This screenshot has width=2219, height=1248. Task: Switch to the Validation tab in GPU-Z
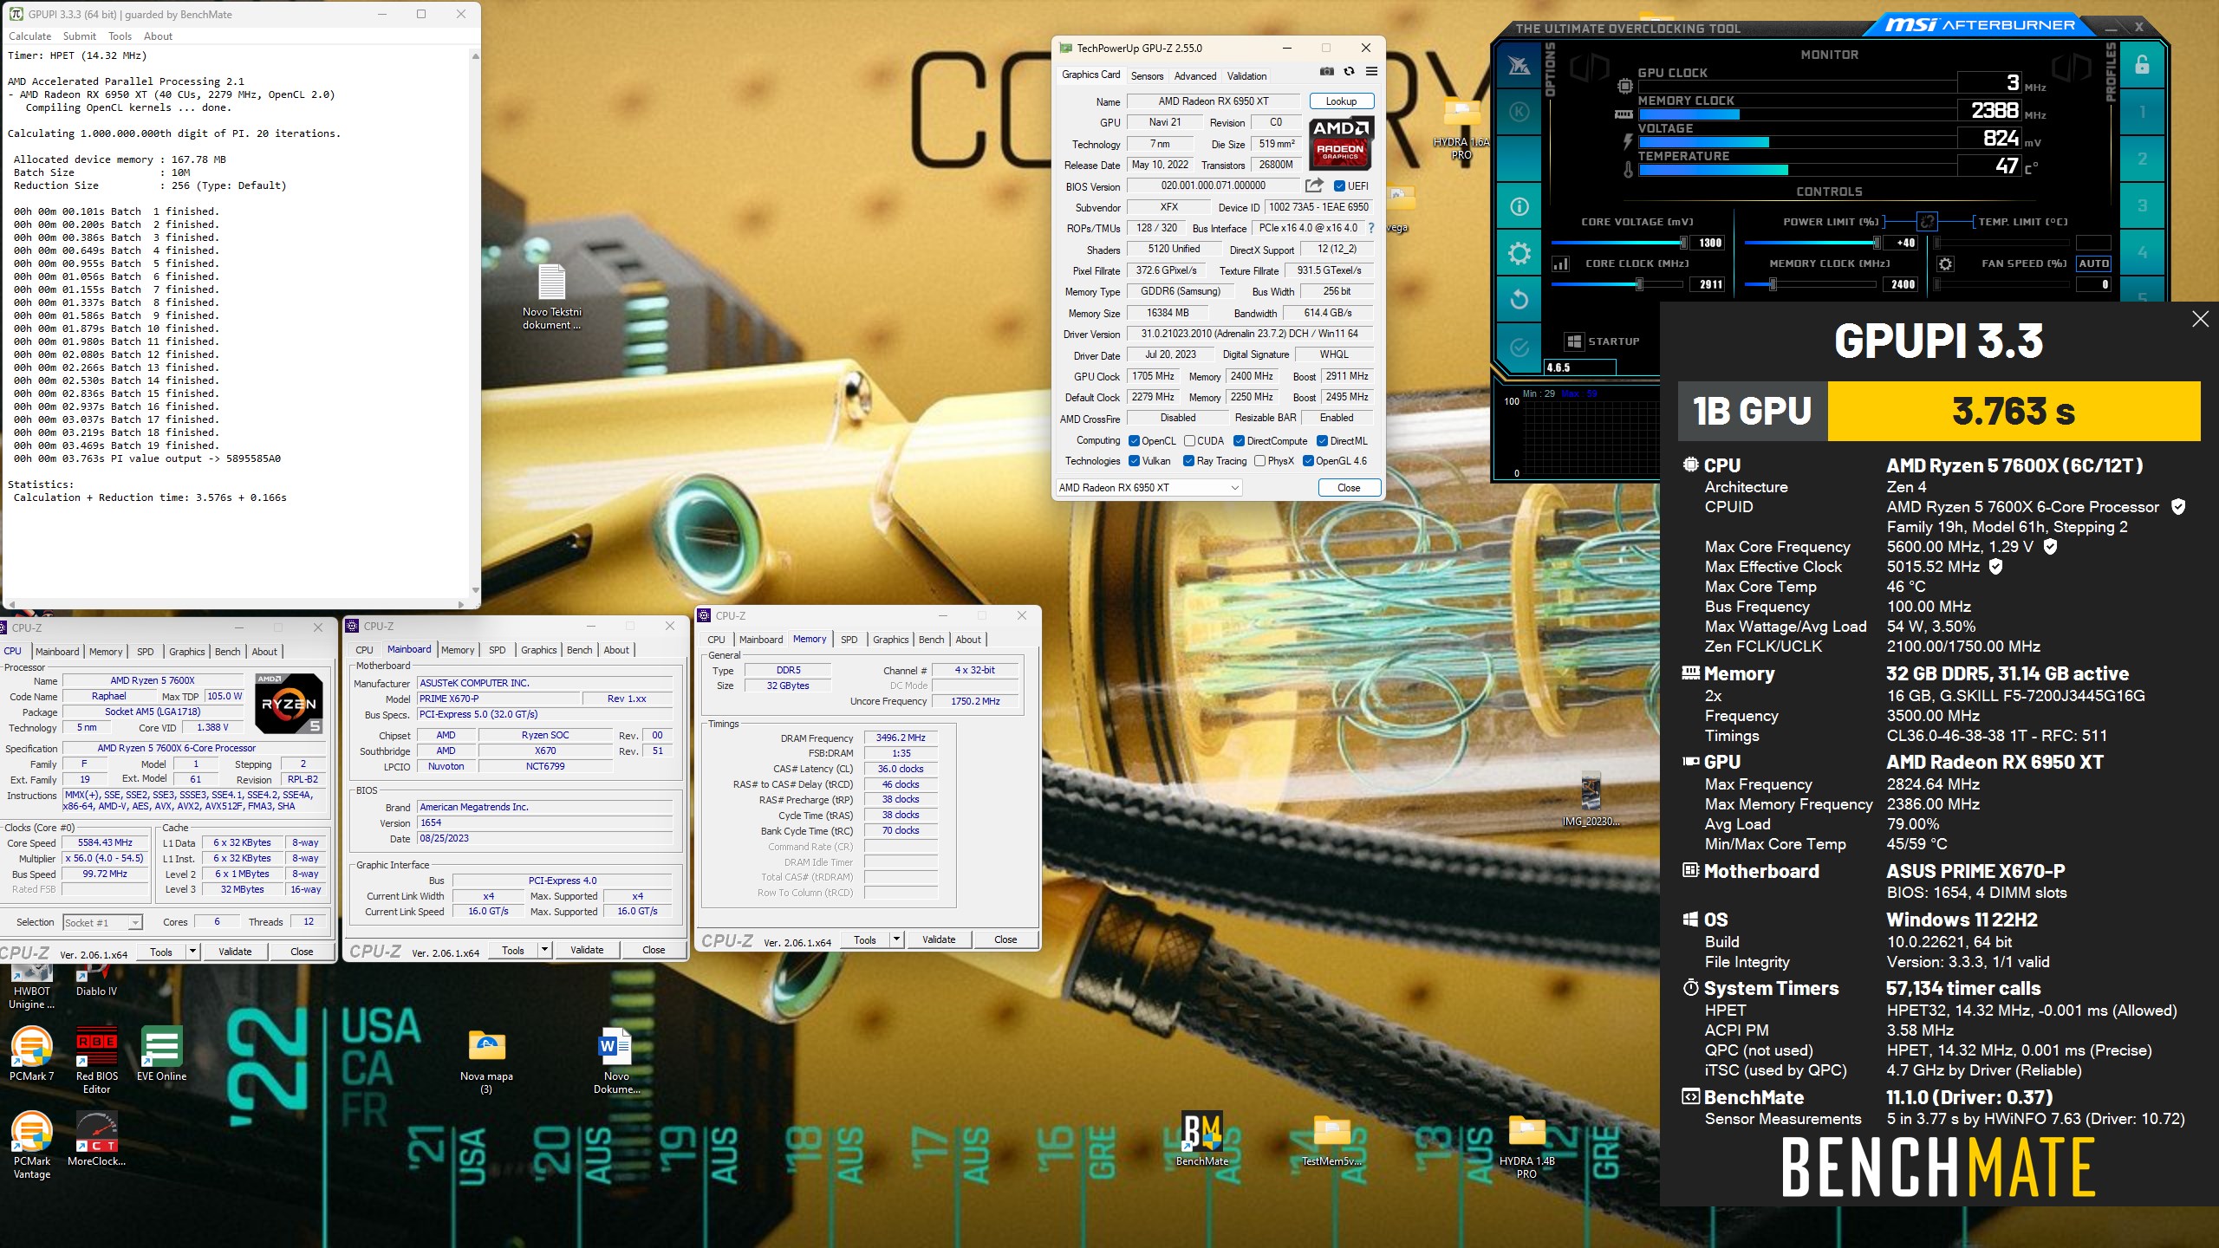1246,76
